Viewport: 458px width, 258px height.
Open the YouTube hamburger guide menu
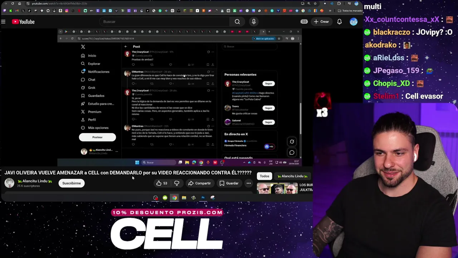point(3,22)
